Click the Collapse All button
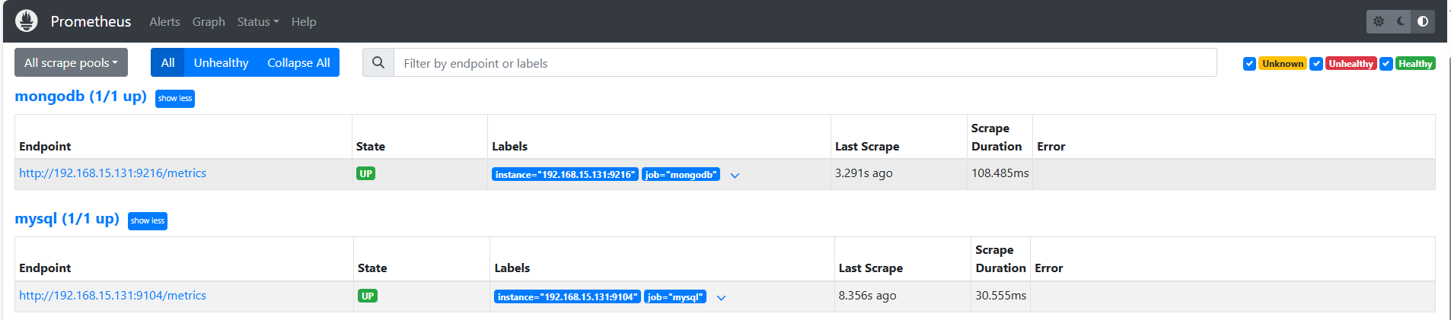Screen dimensions: 1451x320 click(298, 62)
